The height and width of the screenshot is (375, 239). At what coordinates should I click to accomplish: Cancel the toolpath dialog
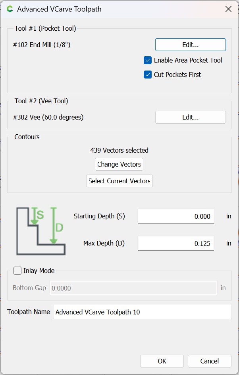click(209, 361)
